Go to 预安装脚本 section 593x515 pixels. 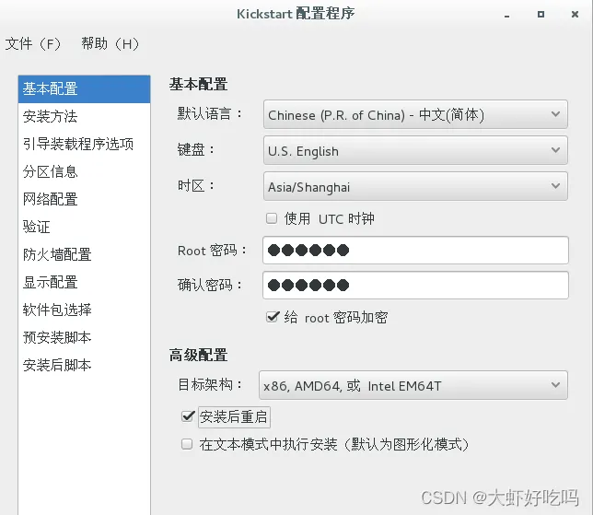(84, 337)
